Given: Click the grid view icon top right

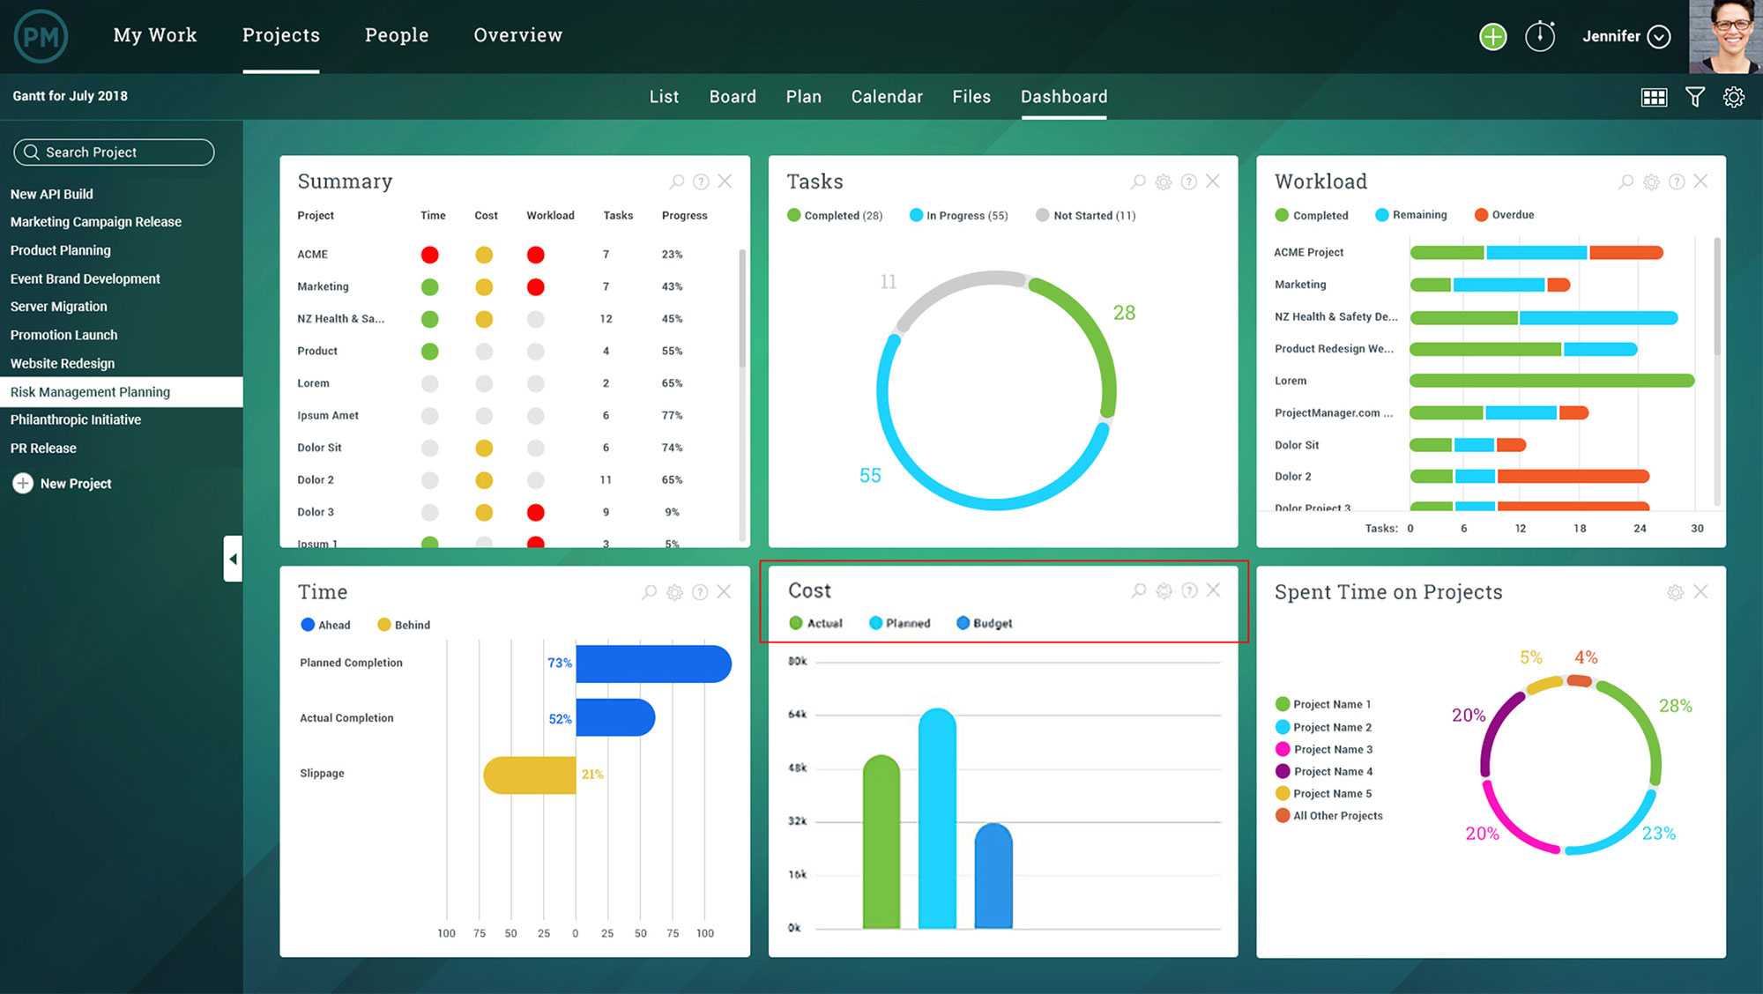Looking at the screenshot, I should [1652, 96].
